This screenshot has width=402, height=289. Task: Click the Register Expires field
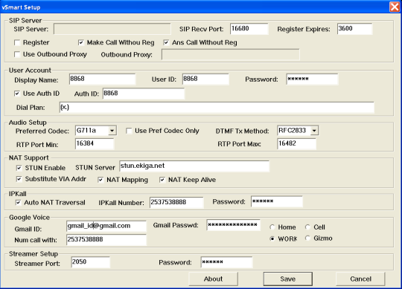click(x=354, y=29)
